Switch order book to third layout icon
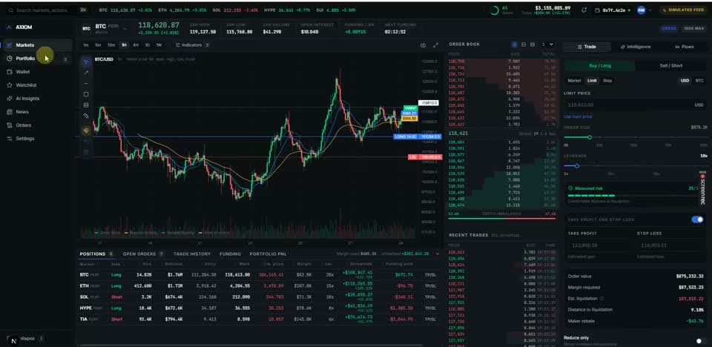This screenshot has height=347, width=712. 533,44
